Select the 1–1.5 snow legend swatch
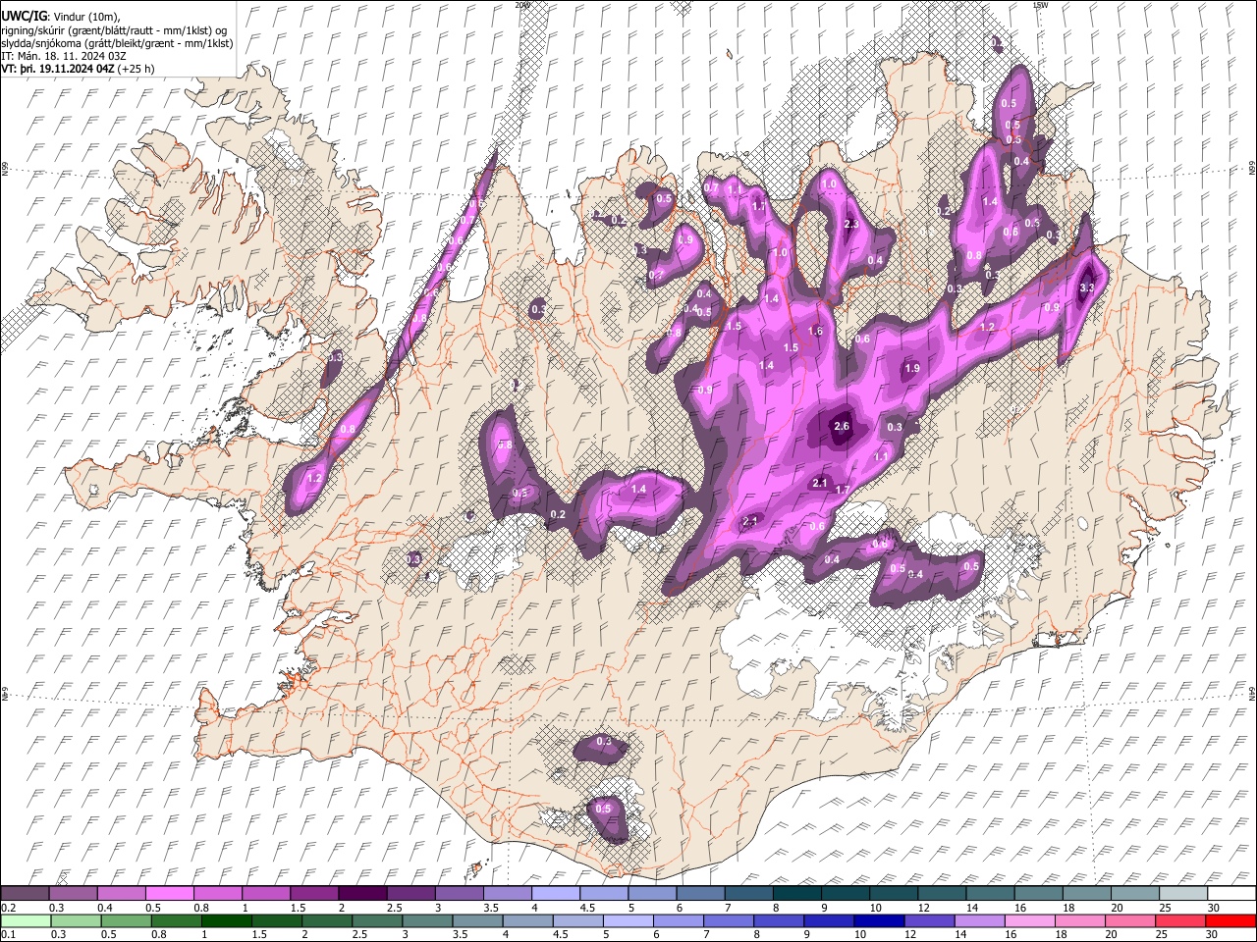 (x=266, y=894)
